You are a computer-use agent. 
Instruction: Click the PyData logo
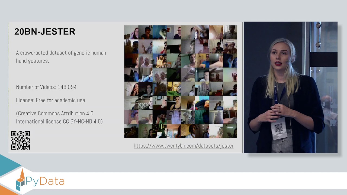coord(40,180)
